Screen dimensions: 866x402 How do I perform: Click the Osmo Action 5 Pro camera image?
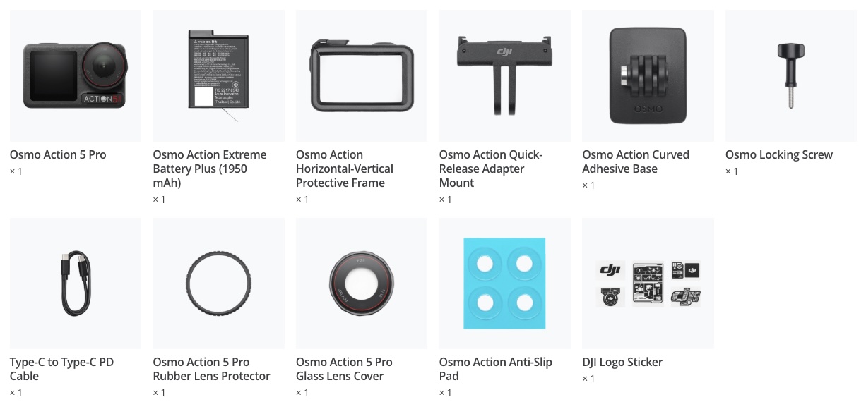[x=76, y=75]
